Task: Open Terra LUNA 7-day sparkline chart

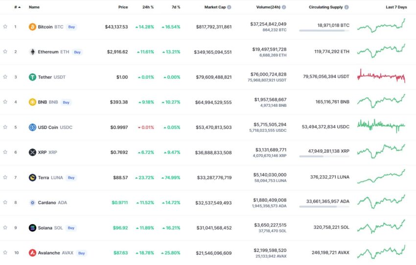Action: click(x=381, y=176)
